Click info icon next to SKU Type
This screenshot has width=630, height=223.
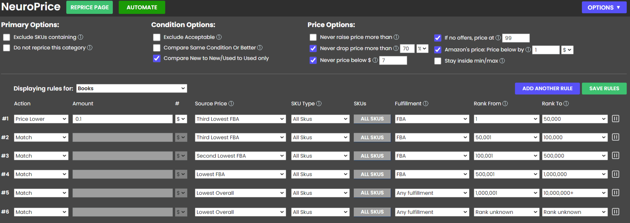coord(319,104)
